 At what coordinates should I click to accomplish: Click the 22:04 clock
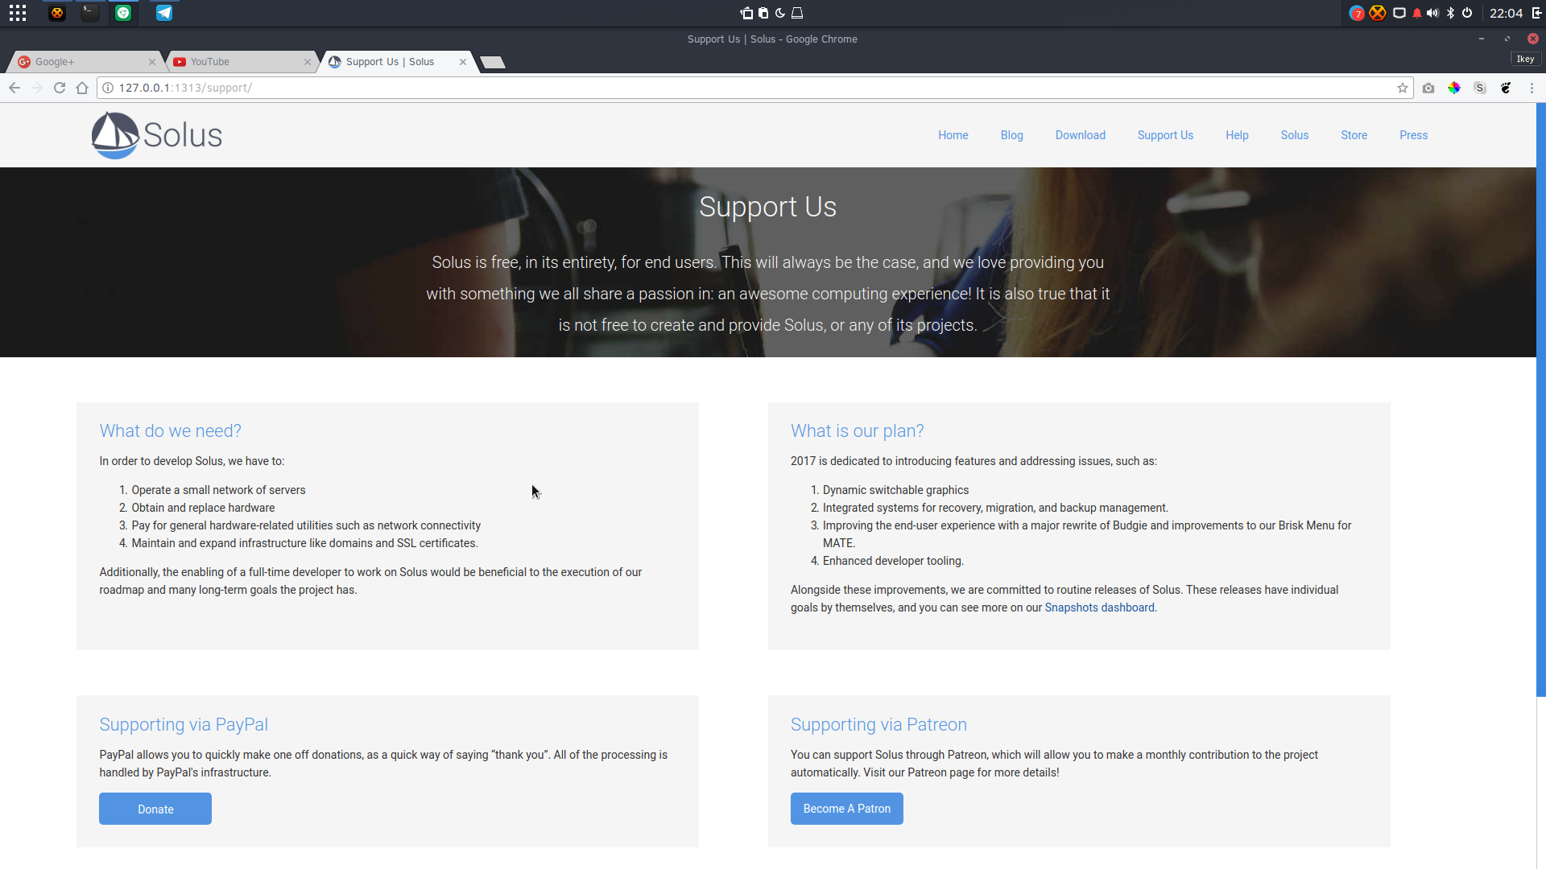point(1506,13)
